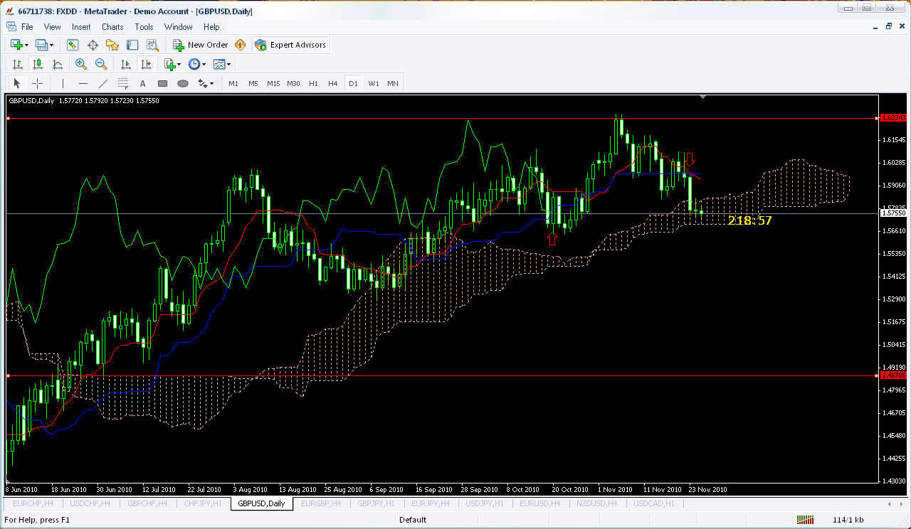The width and height of the screenshot is (911, 529).
Task: Switch chart to candlesticks icon
Action: pos(38,64)
